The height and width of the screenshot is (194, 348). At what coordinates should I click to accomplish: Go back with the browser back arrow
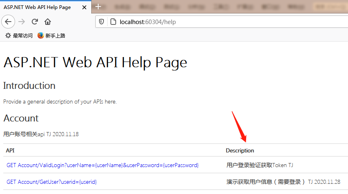pyautogui.click(x=8, y=22)
